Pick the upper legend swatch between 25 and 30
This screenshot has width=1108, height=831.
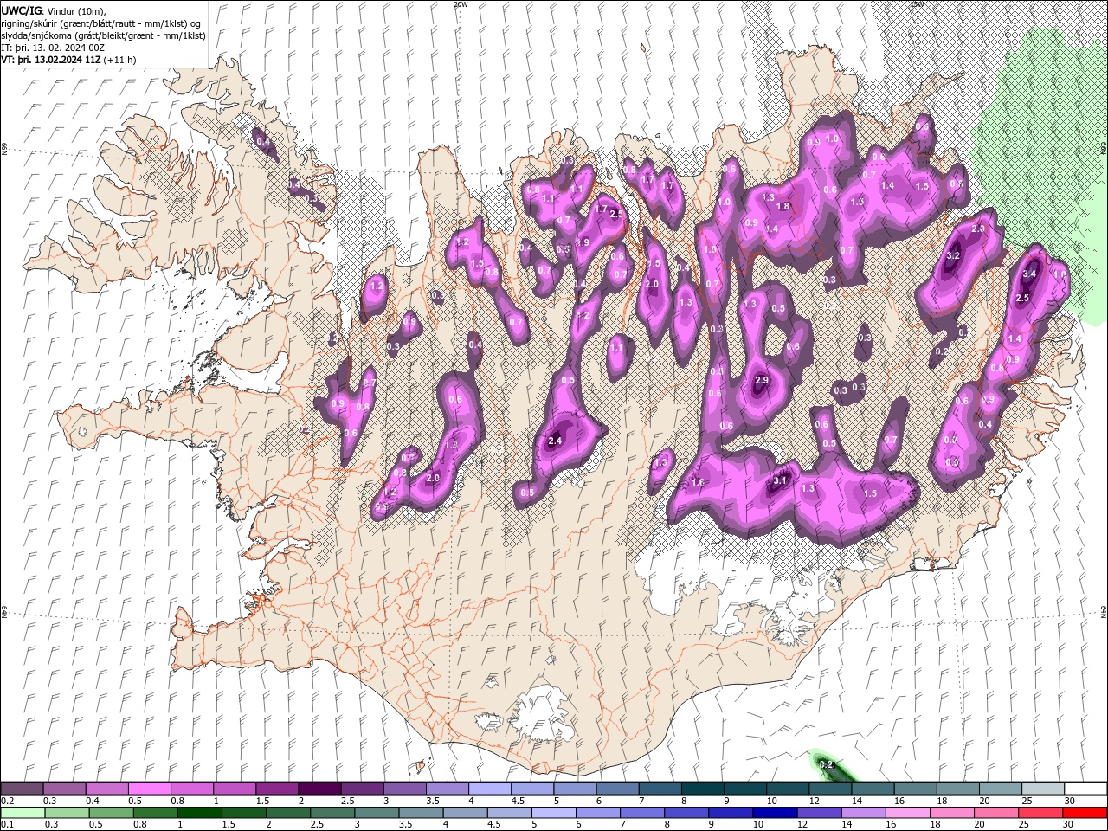click(x=1043, y=789)
